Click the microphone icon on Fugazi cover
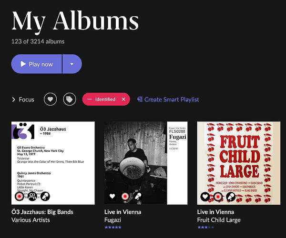286x238 pixels. click(138, 196)
